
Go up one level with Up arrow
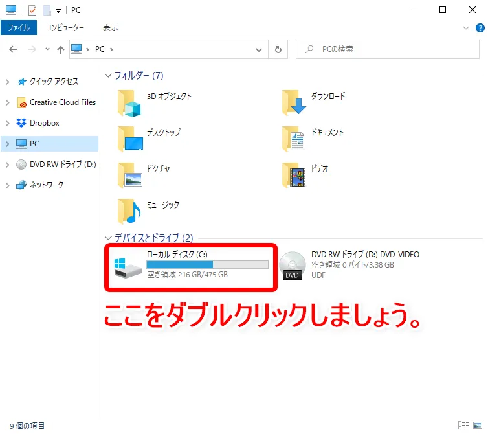pyautogui.click(x=61, y=49)
